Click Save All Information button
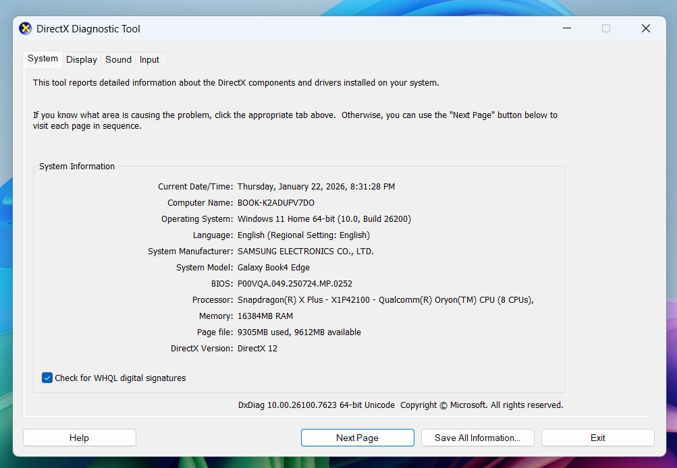The height and width of the screenshot is (468, 677). point(477,438)
